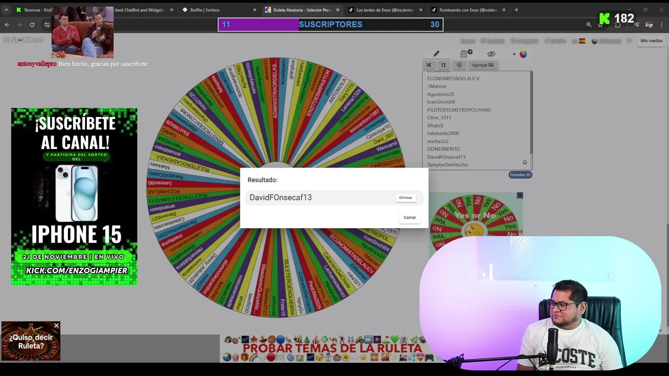Close the Los lentes de Enzo tab
The height and width of the screenshot is (376, 669).
[421, 10]
